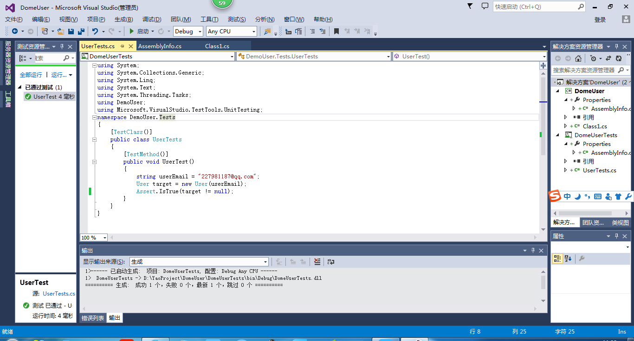Open the 文件(F) menu
This screenshot has height=341, width=634.
coord(14,19)
